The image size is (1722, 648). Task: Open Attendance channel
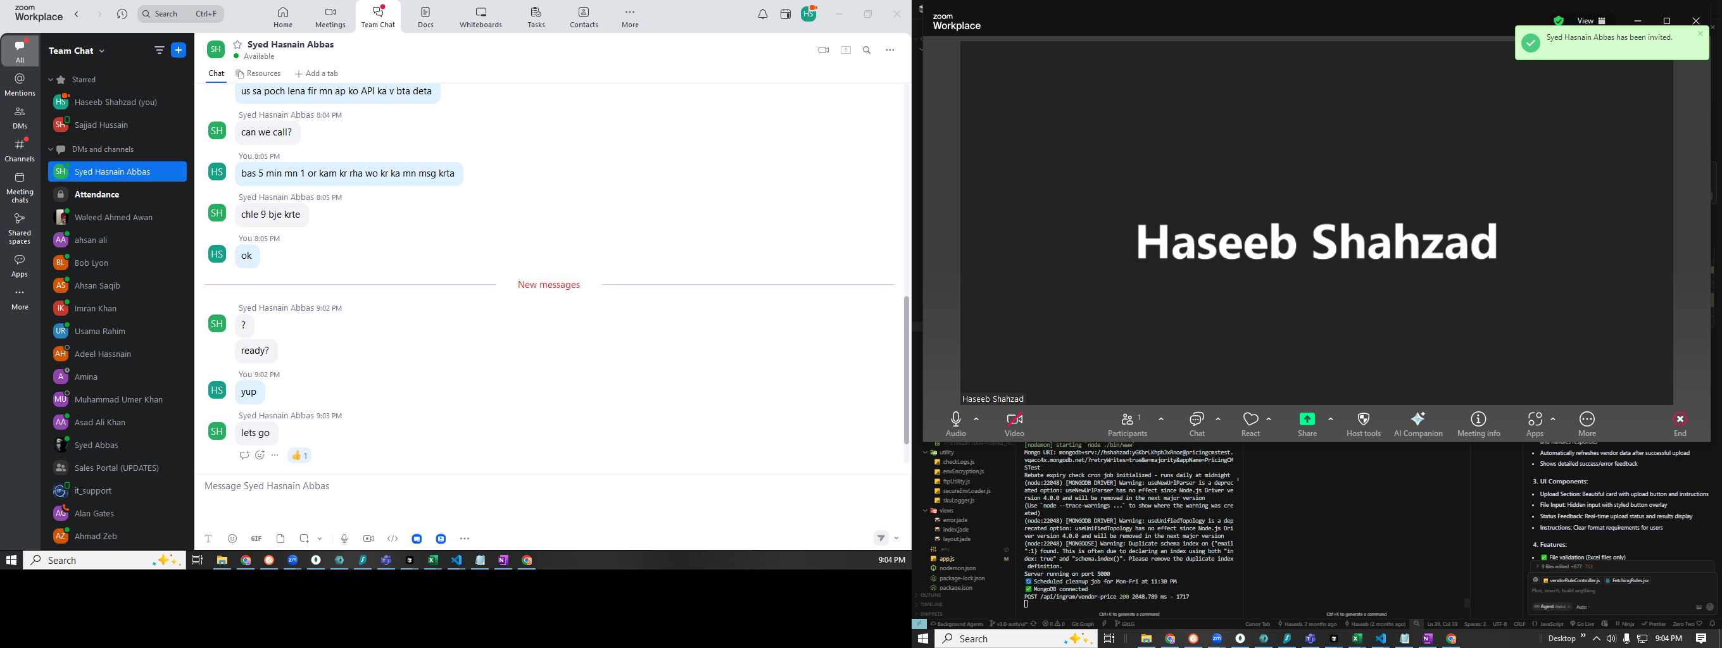(x=117, y=194)
